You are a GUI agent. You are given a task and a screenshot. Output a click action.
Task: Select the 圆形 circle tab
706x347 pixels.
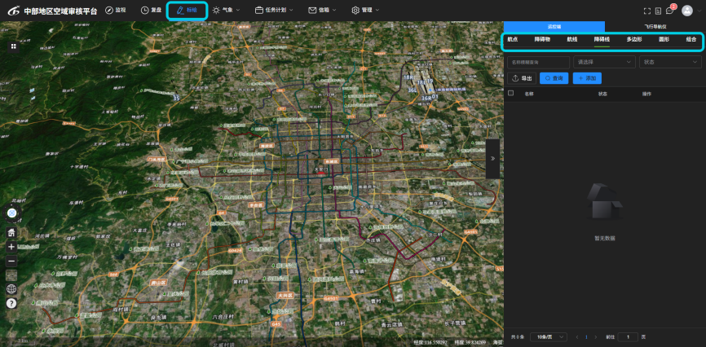[664, 40]
